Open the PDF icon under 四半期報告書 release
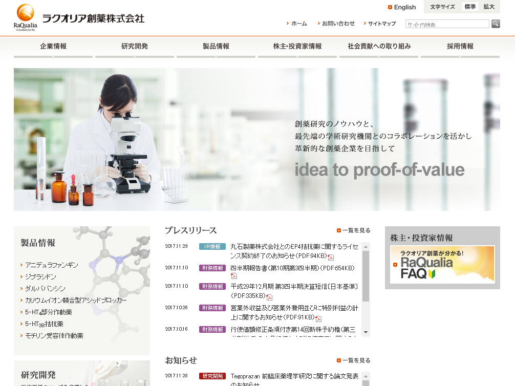The image size is (515, 386). (x=234, y=276)
